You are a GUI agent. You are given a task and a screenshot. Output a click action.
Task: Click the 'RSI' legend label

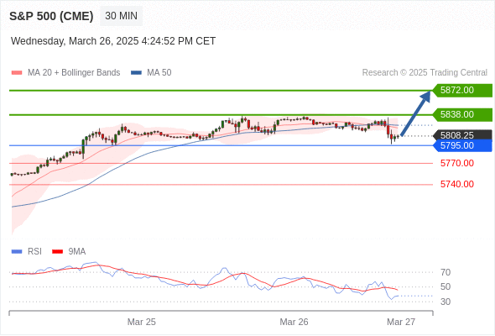tap(34, 252)
